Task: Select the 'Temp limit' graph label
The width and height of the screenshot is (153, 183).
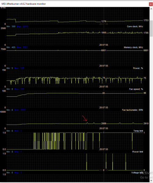Action: [x=138, y=131]
